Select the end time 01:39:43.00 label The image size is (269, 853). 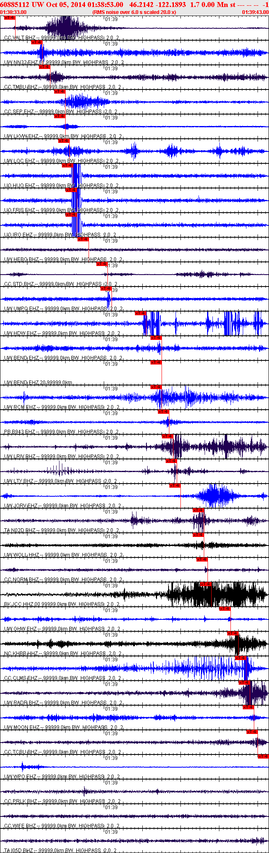[x=255, y=12]
